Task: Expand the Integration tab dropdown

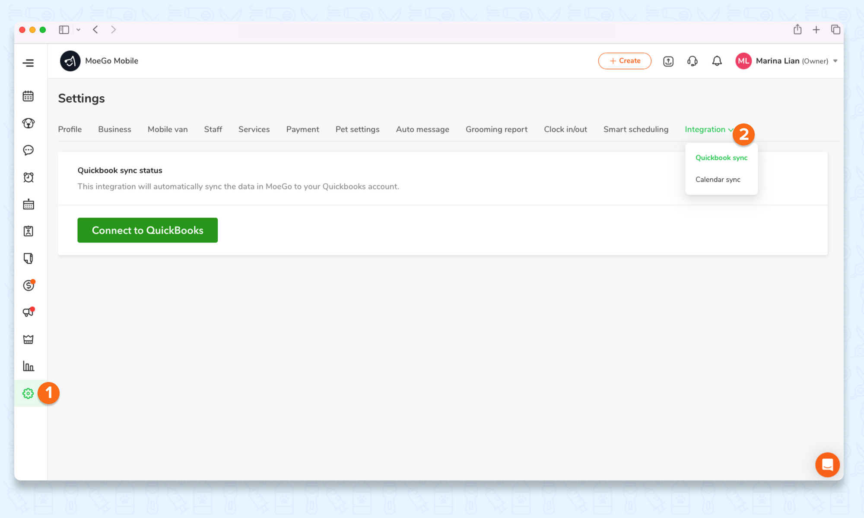Action: click(709, 129)
